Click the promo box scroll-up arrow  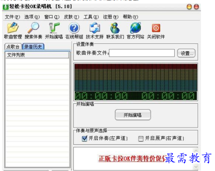tap(196, 150)
